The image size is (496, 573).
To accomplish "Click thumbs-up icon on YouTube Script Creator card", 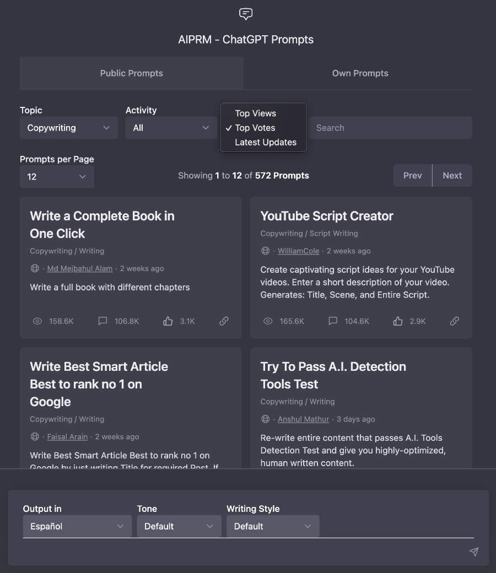I will tap(398, 321).
